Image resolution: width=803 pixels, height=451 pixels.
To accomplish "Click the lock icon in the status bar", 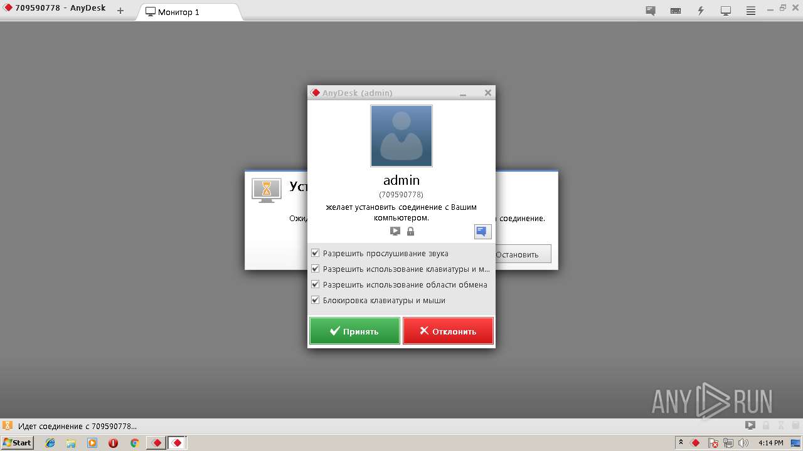I will pos(765,425).
